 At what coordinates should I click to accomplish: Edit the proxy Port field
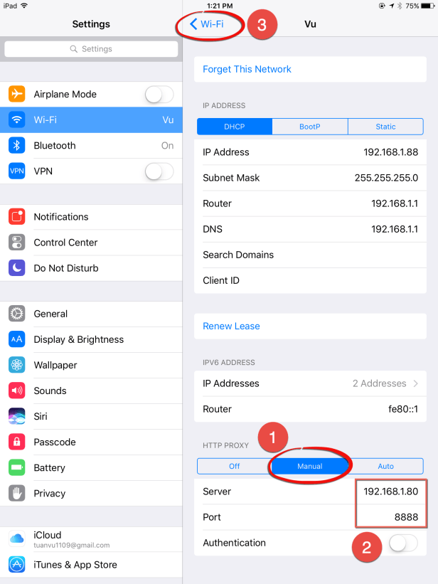(310, 517)
